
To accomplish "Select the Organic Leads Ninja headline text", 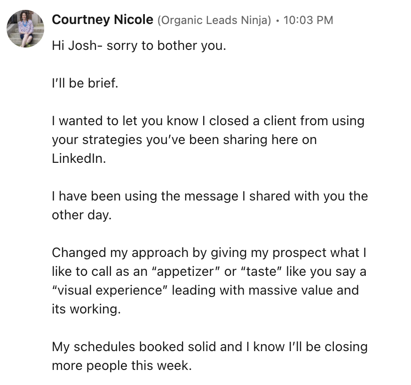I will click(214, 20).
